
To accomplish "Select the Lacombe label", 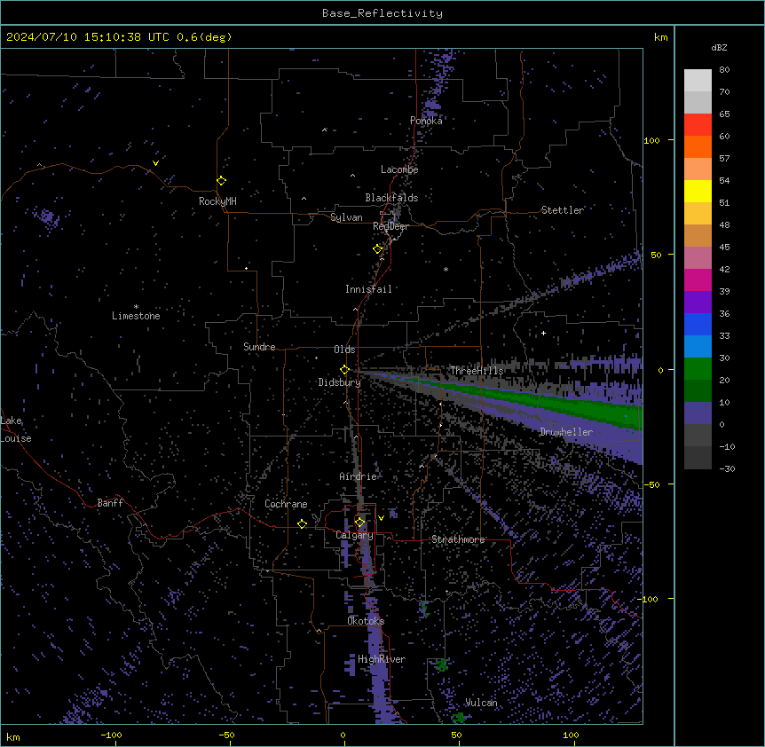I will coord(399,169).
